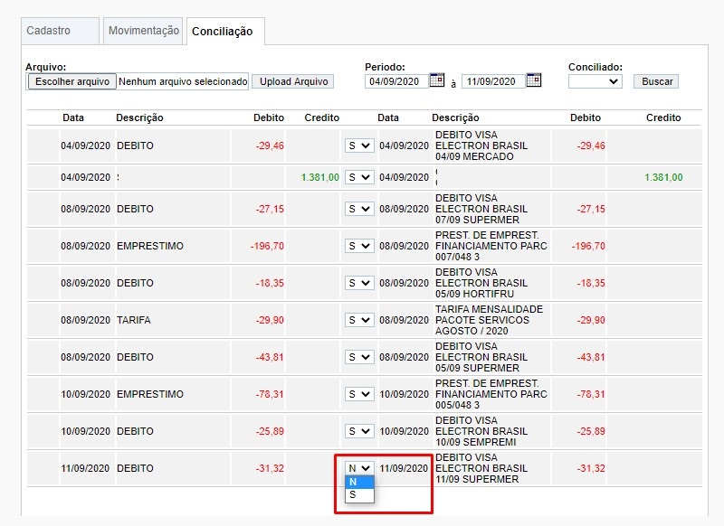The image size is (724, 526).
Task: Click left debit value -25,89
Action: tap(270, 431)
